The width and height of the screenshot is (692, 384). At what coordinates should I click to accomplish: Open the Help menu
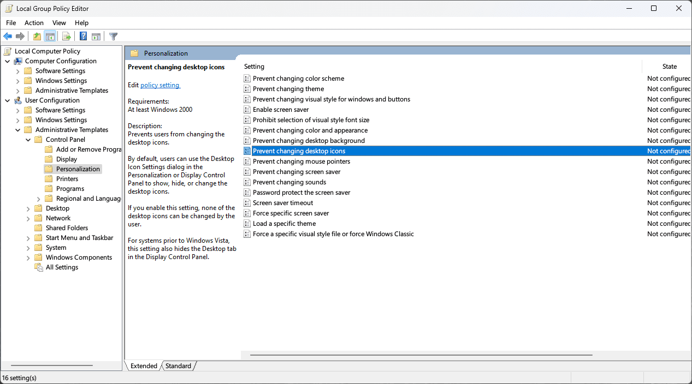click(82, 23)
